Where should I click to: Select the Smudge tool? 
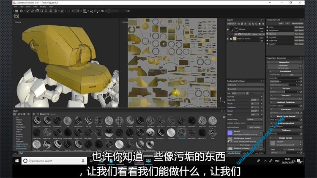[46, 11]
